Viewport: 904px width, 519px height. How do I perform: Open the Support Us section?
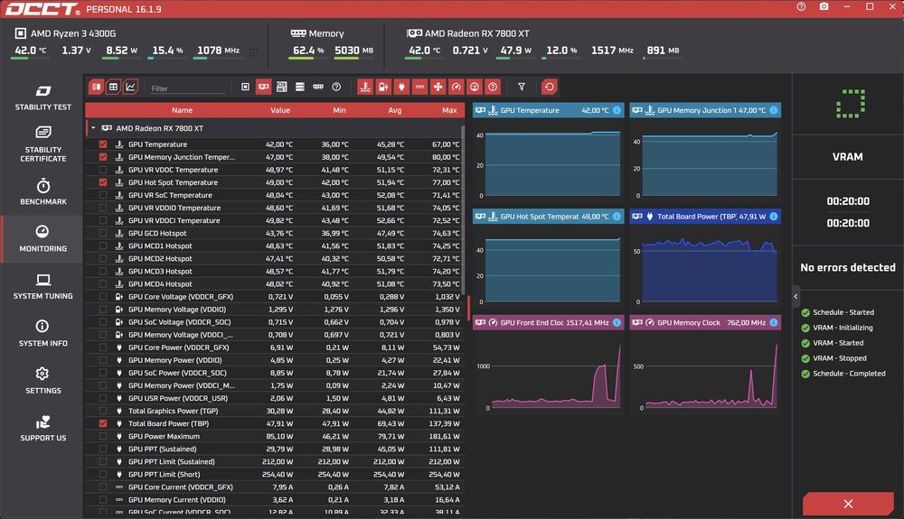[x=42, y=429]
